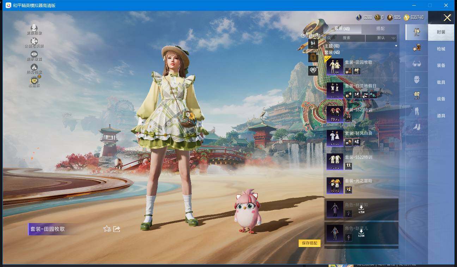Click the 保存搭配 save button
457x267 pixels.
[x=310, y=243]
